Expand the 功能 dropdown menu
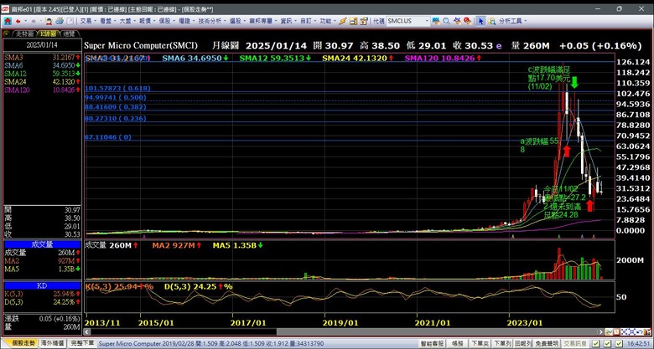654x349 pixels. pyautogui.click(x=328, y=21)
